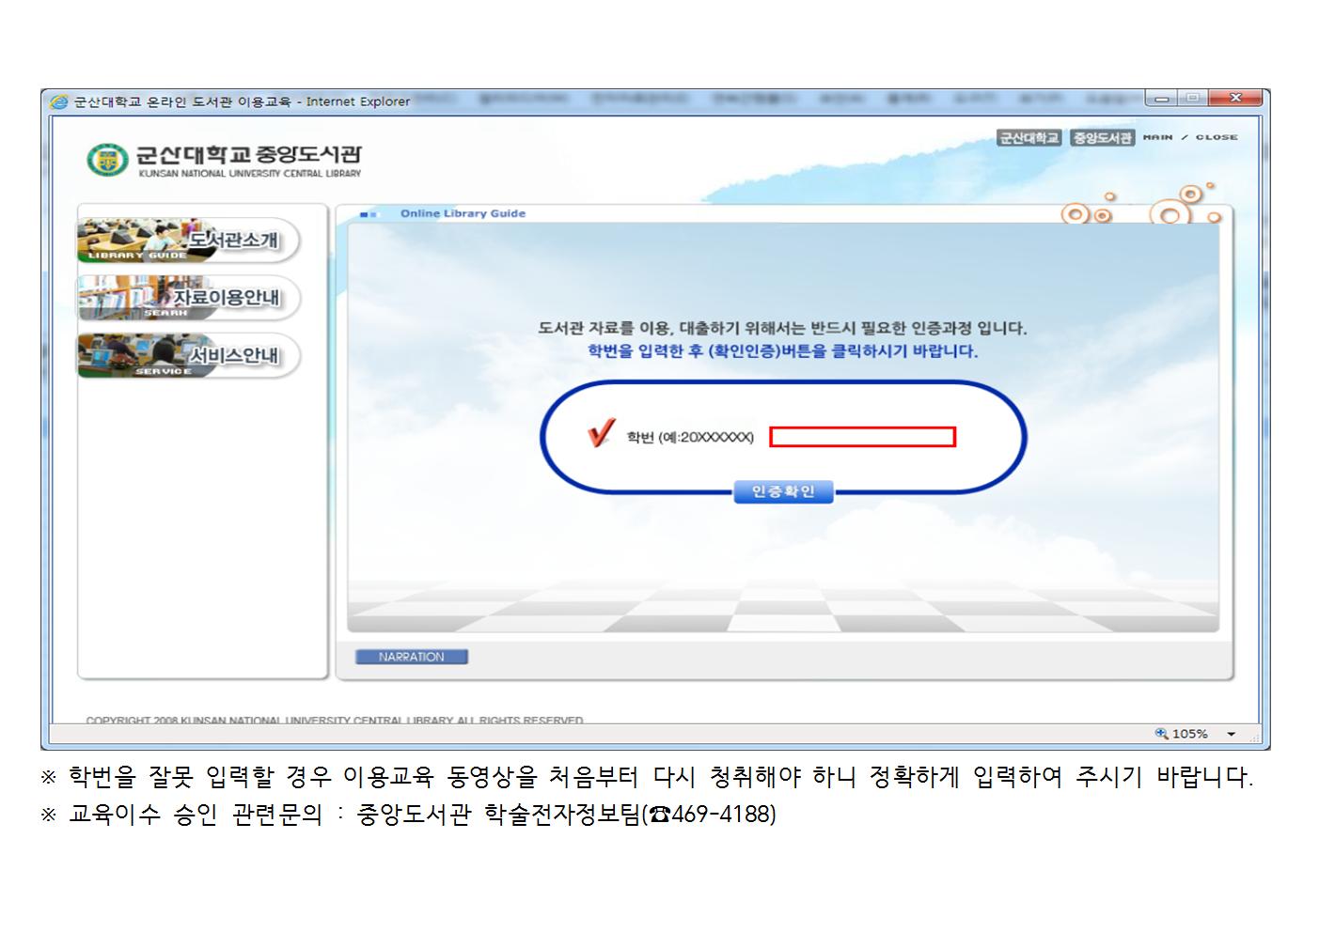Screen dimensions: 1319x932
Task: Maximize the Internet Explorer window
Action: click(x=1193, y=99)
